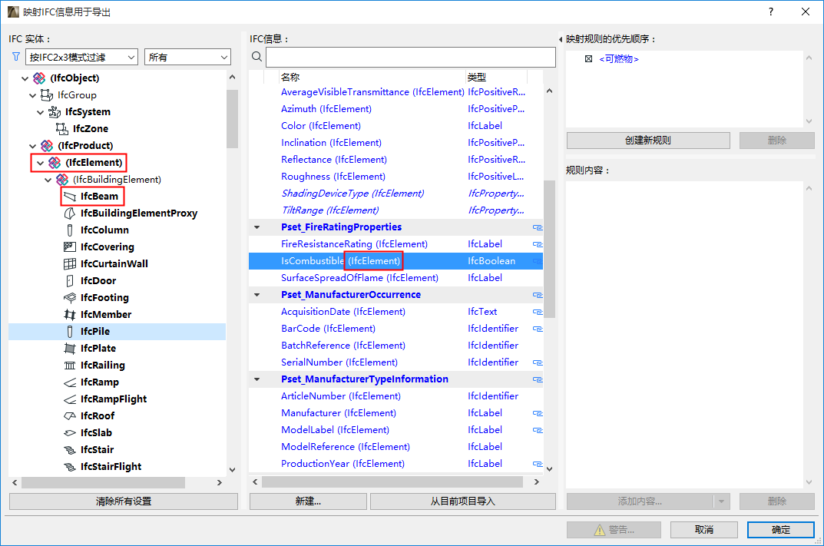Viewport: 824px width, 546px height.
Task: Collapse Pset_ManufacturerTypeInformation group
Action: point(257,379)
